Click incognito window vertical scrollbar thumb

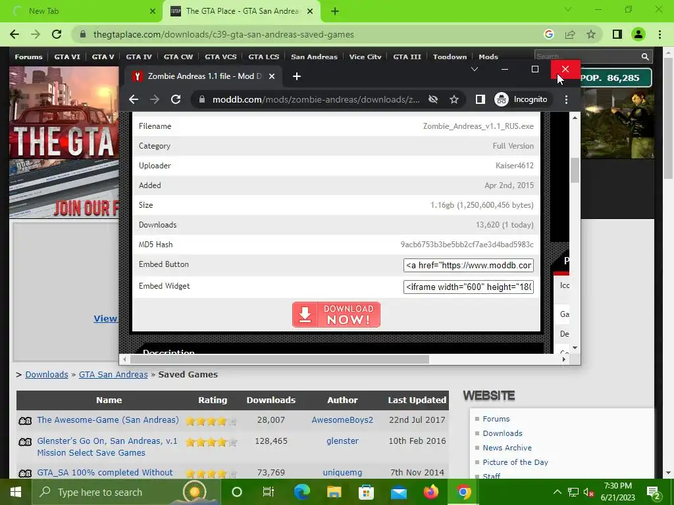click(575, 170)
